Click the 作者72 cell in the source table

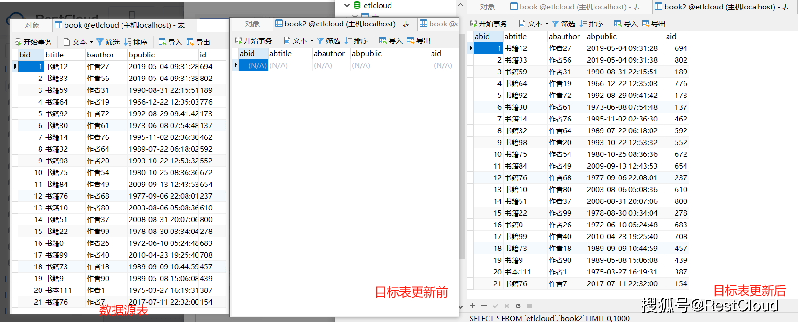click(x=106, y=113)
